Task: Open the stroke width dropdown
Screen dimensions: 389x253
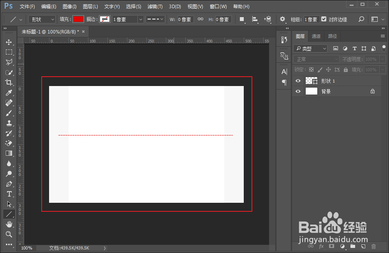Action: click(141, 19)
